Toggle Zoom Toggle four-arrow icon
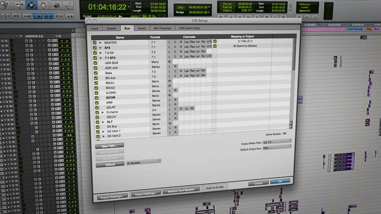Viewport: 381px width, 214px height. point(5,16)
